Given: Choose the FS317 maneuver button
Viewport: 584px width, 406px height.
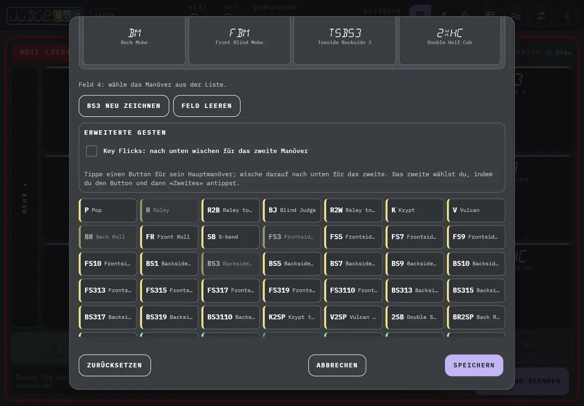Looking at the screenshot, I should point(231,291).
